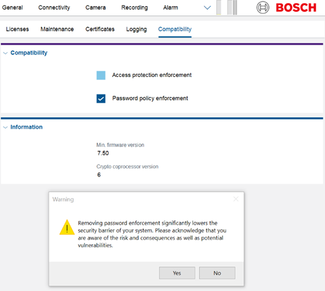
Task: Toggle Access protection enforcement checkbox
Action: click(x=101, y=75)
